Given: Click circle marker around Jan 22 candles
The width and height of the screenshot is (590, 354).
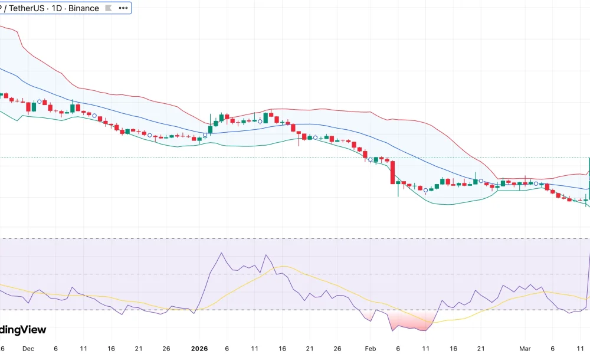Looking at the screenshot, I should [315, 137].
